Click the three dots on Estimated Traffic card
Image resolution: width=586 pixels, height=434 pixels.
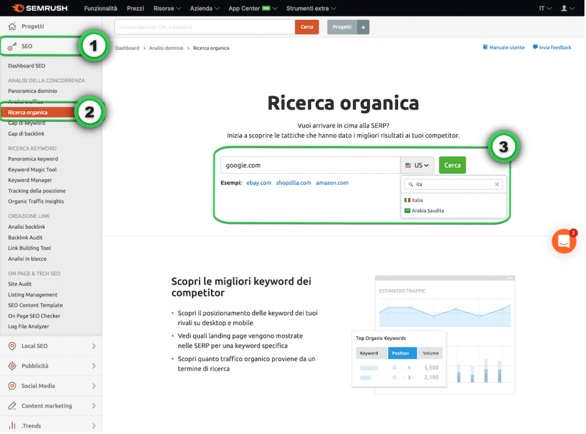point(509,278)
